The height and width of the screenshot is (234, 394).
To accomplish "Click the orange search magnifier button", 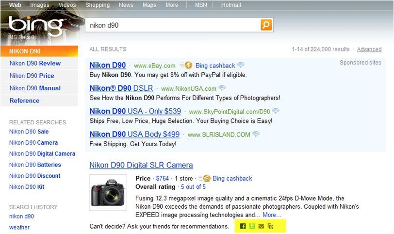I will pyautogui.click(x=266, y=25).
